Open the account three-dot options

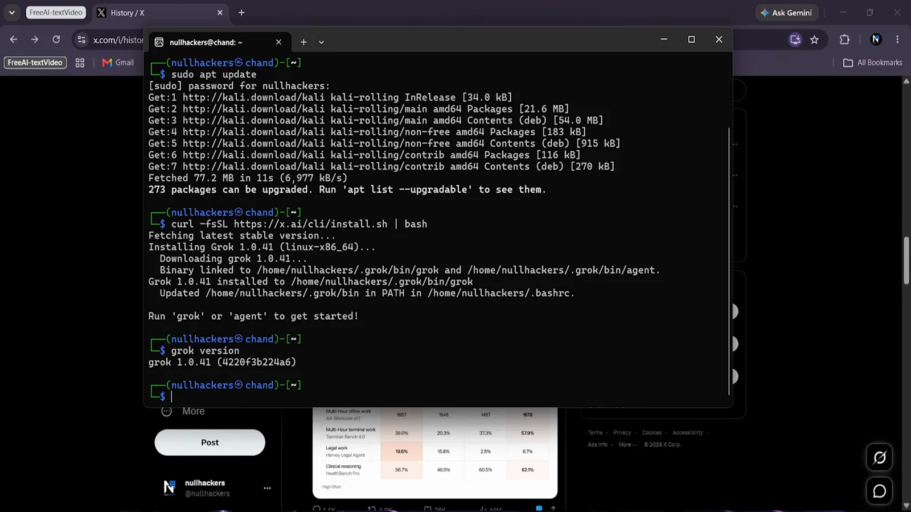pyautogui.click(x=267, y=488)
